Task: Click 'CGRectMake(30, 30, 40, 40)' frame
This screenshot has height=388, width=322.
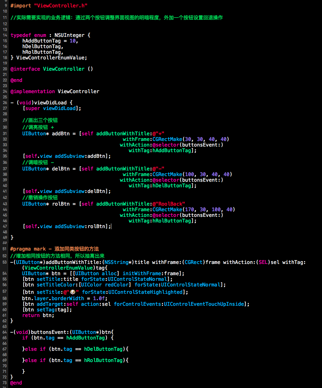Action: coord(191,139)
